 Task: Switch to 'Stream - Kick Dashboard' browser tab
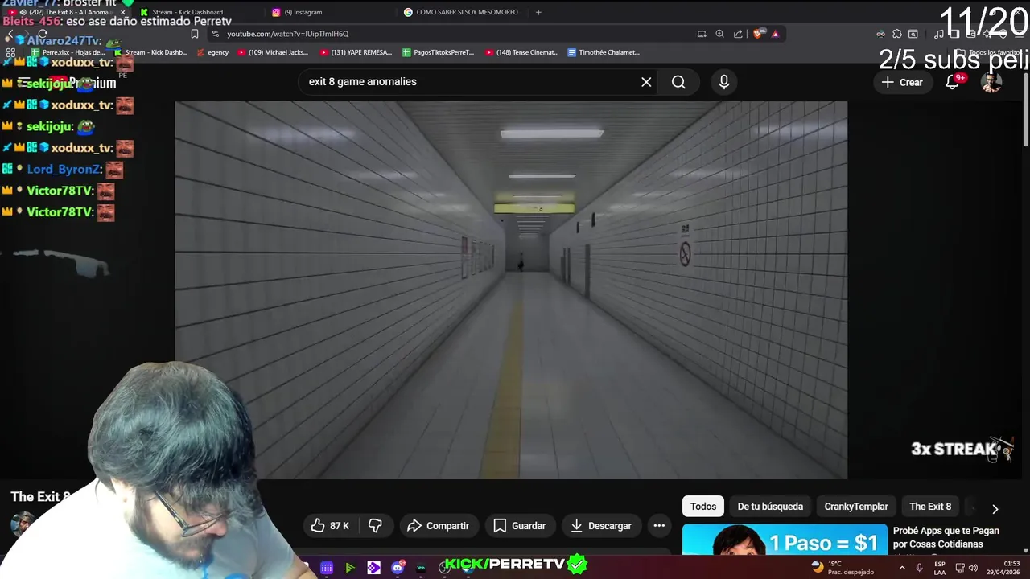[187, 12]
